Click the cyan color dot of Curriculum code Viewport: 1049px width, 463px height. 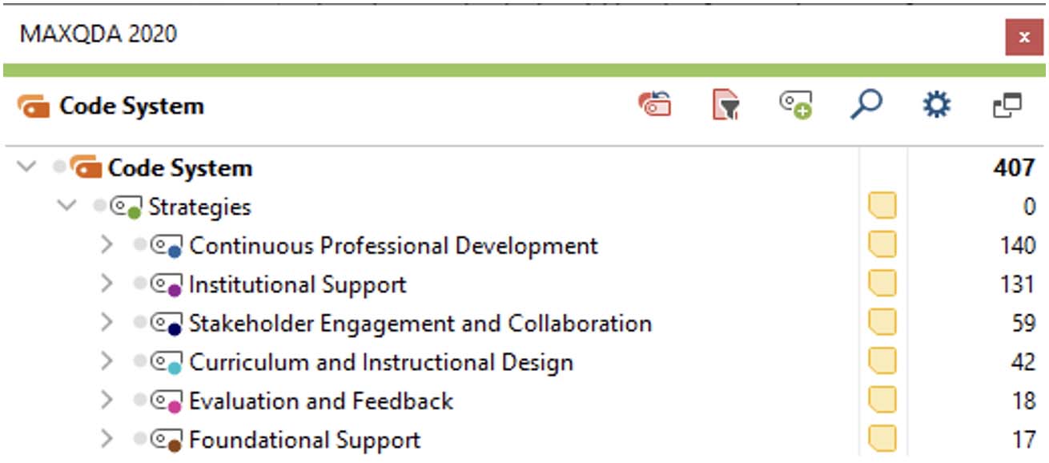(x=175, y=369)
